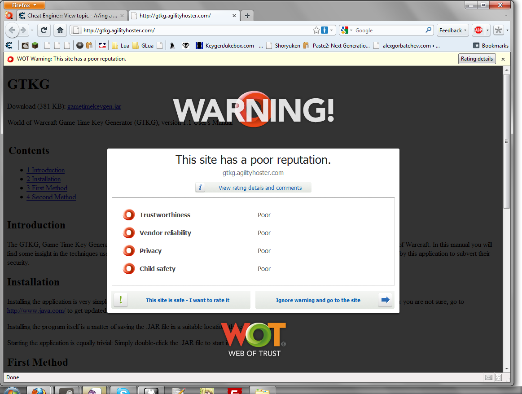Image resolution: width=522 pixels, height=394 pixels.
Task: Open Skype from the Windows taskbar
Action: [123, 391]
